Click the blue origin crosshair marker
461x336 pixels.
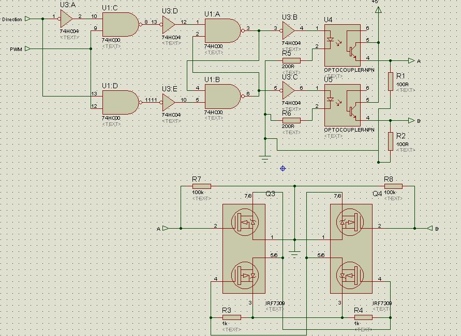[x=283, y=168]
